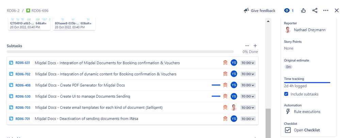The height and width of the screenshot is (138, 340).
Task: Click the priority arrows icon for RD06-631
Action: coord(225,63)
